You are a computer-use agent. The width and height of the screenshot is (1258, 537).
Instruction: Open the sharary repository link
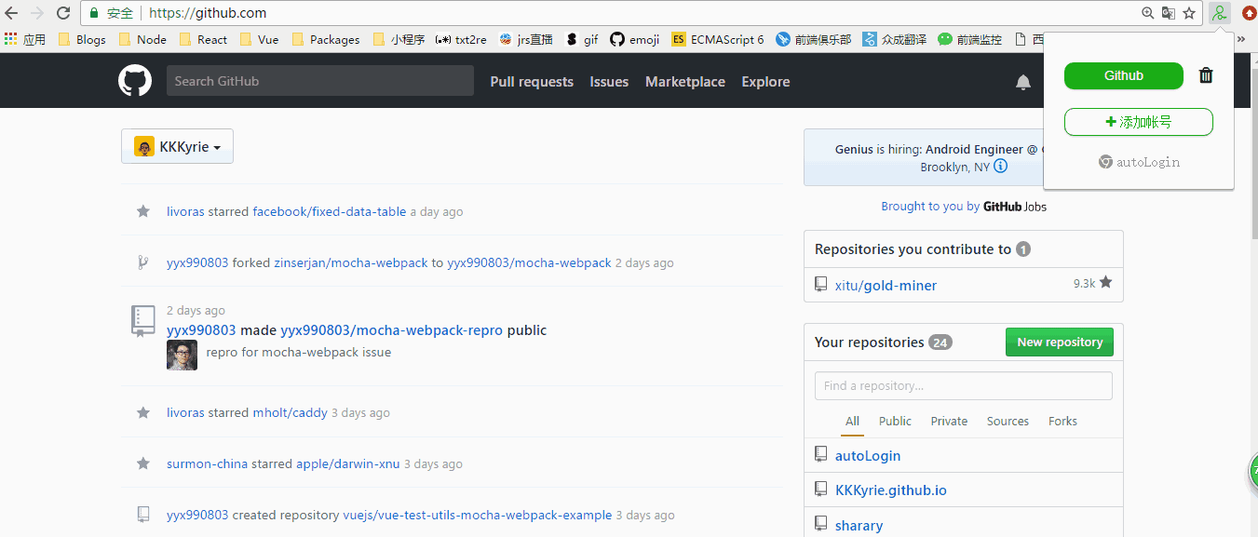click(859, 525)
